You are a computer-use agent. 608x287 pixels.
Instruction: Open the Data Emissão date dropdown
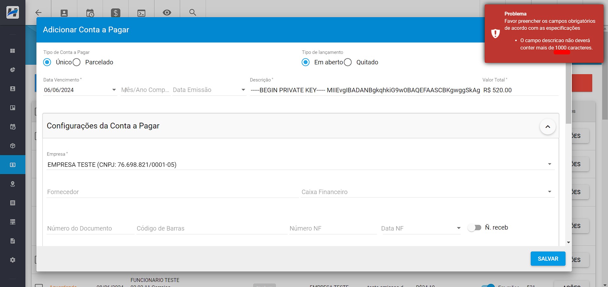pyautogui.click(x=209, y=90)
